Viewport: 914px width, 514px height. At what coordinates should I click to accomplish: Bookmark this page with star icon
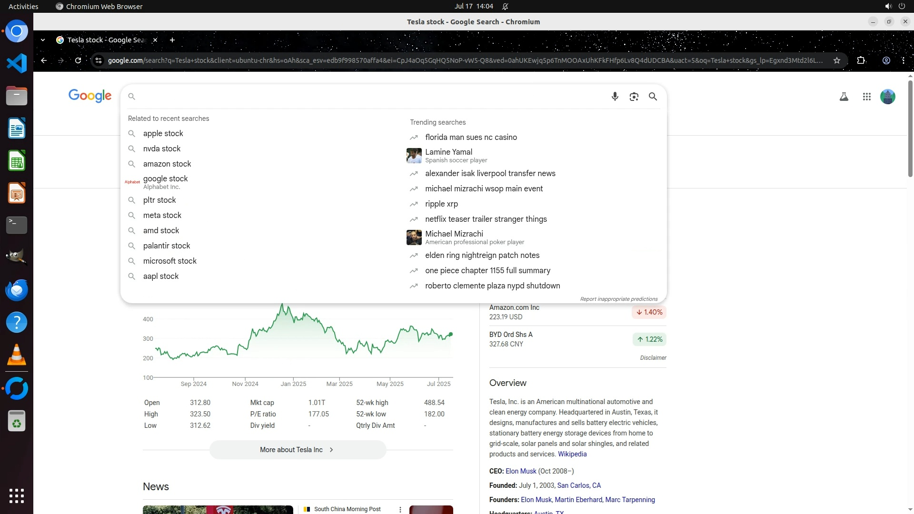coord(836,60)
